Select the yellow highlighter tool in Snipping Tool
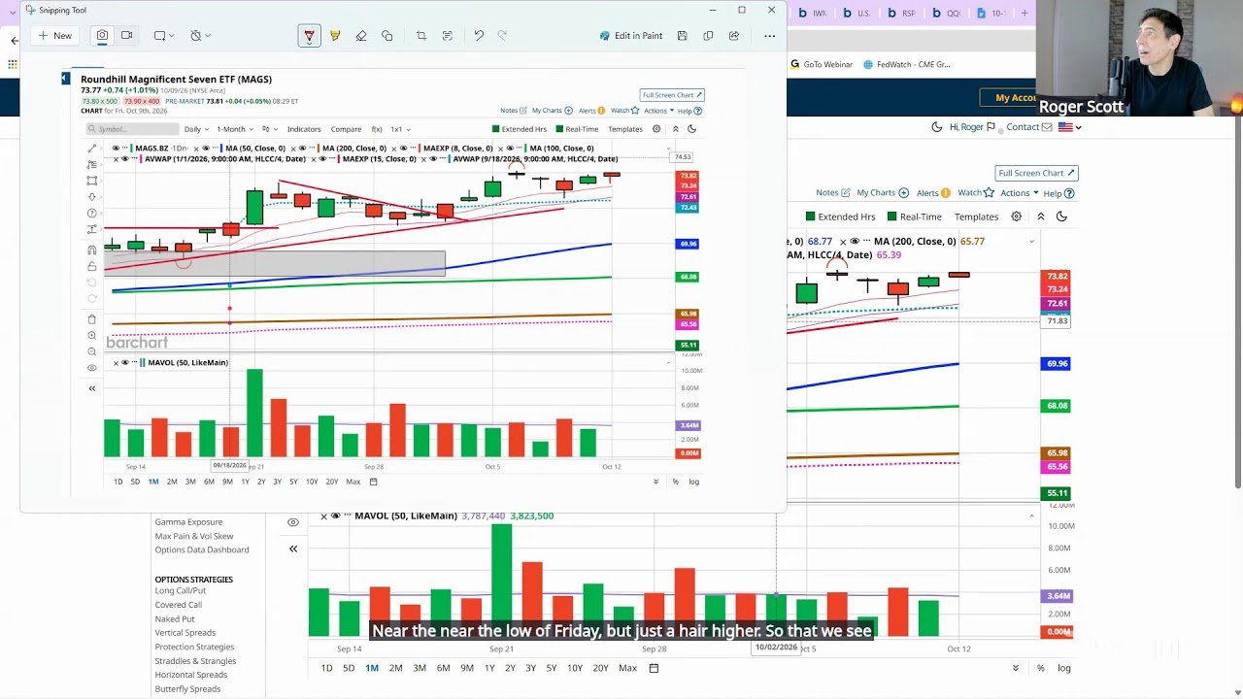This screenshot has height=699, width=1243. click(x=335, y=36)
